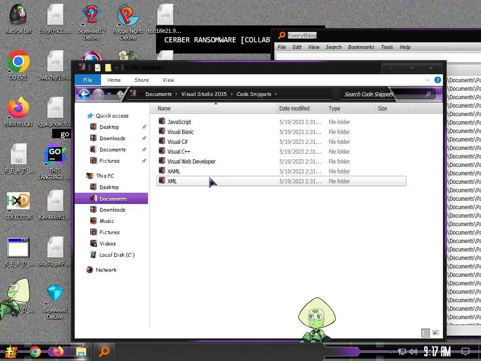Viewport: 481px width, 361px height.
Task: Launch Peggle Nights Deluxe desktop shortcut
Action: coord(128,22)
